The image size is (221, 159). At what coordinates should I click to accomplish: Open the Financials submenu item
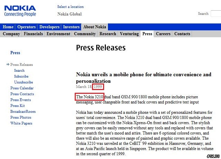tap(33, 34)
